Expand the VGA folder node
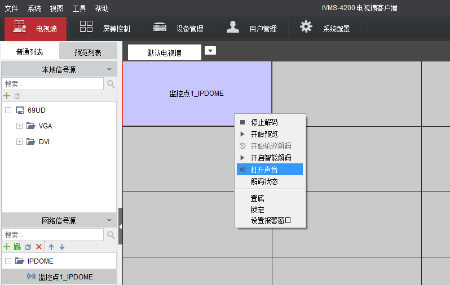The height and width of the screenshot is (285, 450). (19, 126)
